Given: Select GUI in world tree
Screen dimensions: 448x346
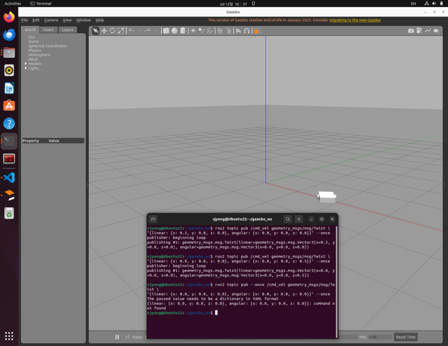Looking at the screenshot, I should (x=31, y=37).
